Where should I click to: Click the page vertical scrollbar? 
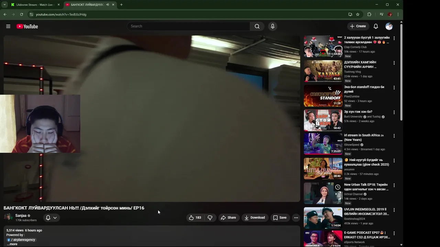click(401, 72)
